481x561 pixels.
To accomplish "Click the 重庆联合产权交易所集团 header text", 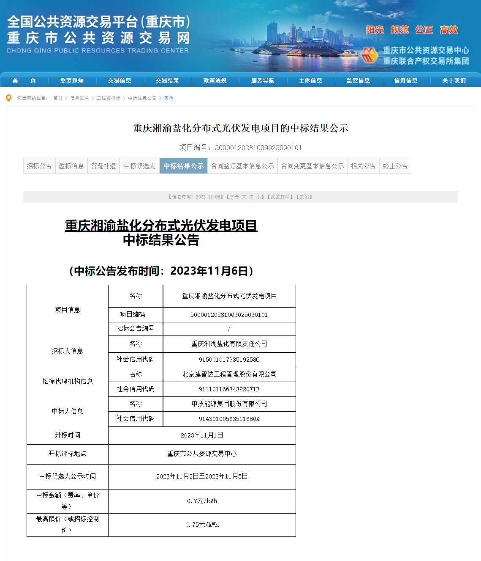I will [x=426, y=61].
